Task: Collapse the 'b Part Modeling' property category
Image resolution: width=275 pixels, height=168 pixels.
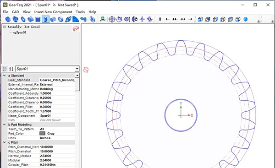Action: click(x=5, y=125)
